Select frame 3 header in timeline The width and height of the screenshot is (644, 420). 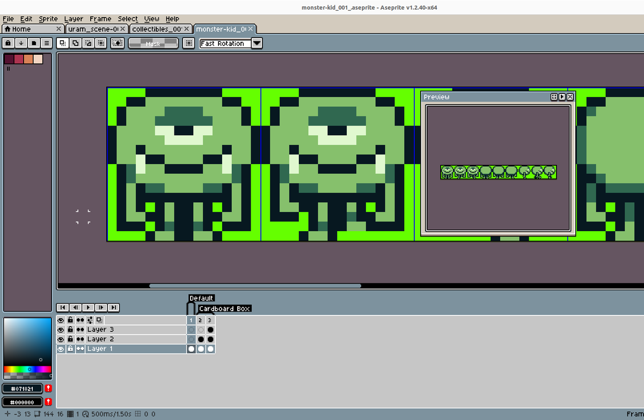(210, 320)
